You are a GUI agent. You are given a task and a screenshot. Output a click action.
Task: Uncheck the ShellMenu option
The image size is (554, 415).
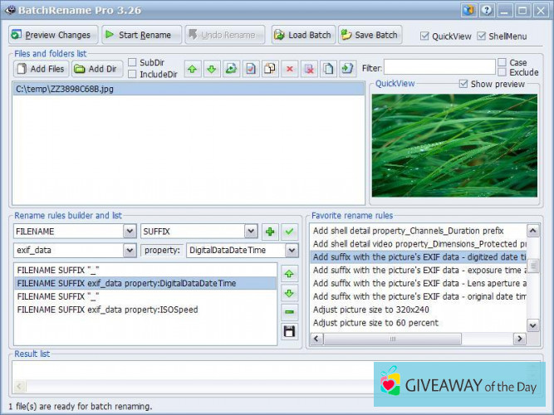482,36
